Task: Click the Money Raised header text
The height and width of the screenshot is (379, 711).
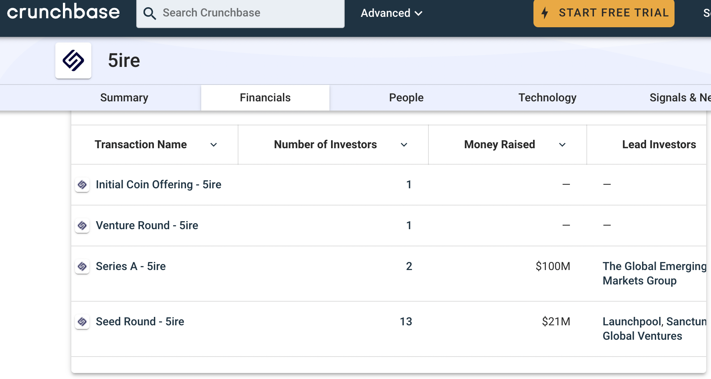Action: tap(499, 145)
